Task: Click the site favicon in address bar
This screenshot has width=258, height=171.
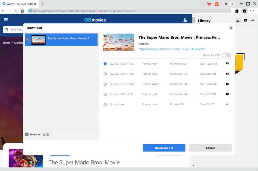Action: [x=31, y=11]
